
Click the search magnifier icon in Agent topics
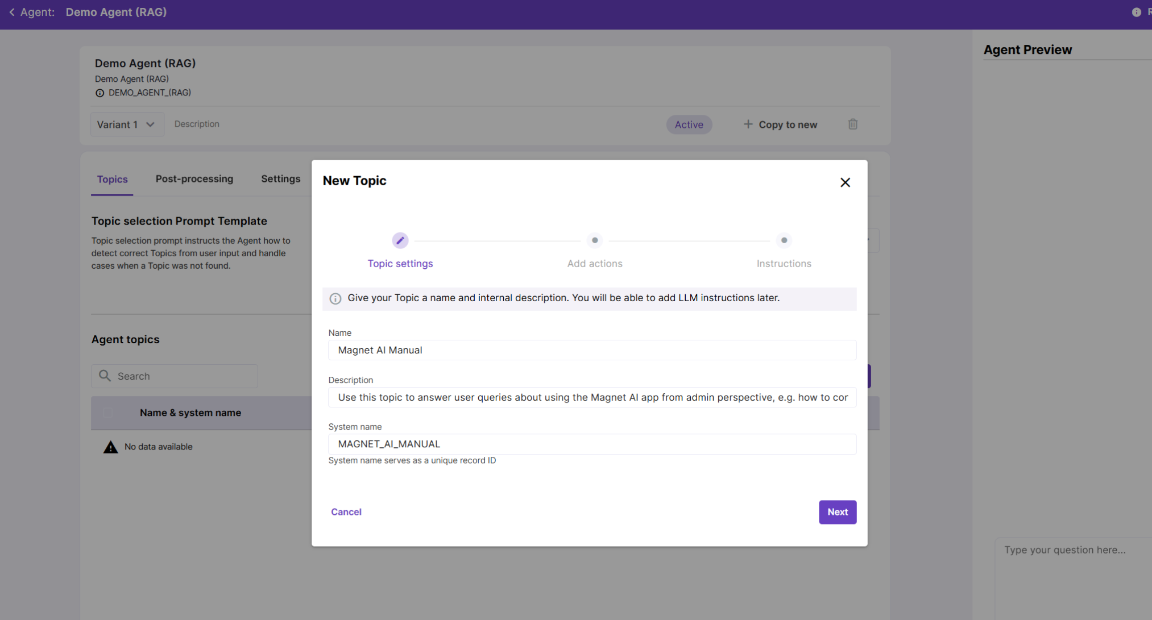pyautogui.click(x=105, y=376)
